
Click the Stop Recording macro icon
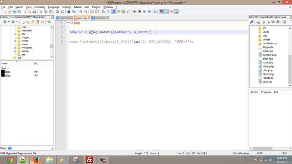[140, 12]
